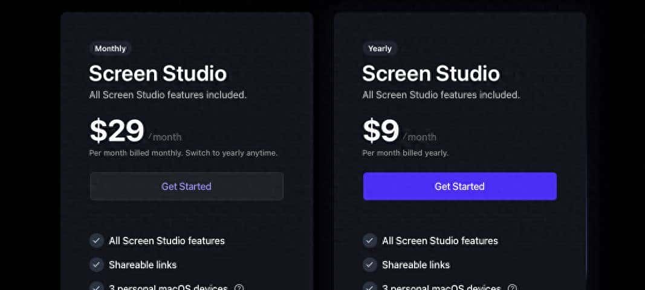Click Shareable links text in the Monthly card

click(x=143, y=265)
